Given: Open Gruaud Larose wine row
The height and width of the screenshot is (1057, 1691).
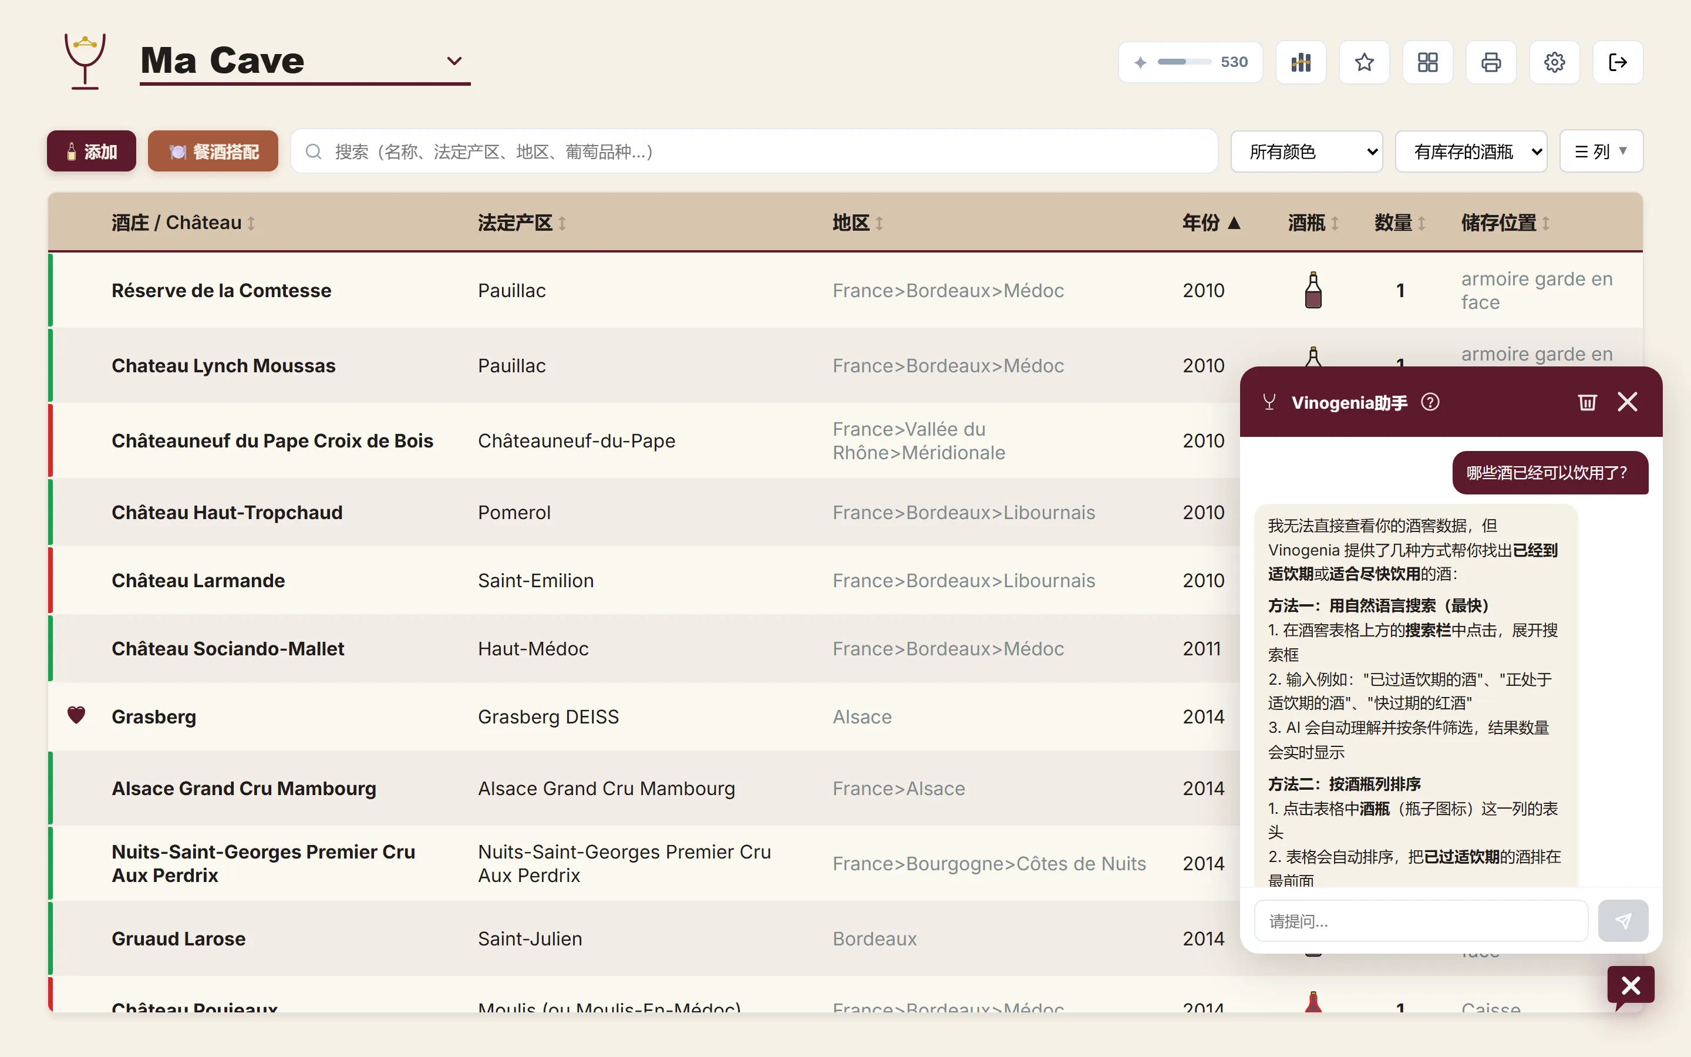Looking at the screenshot, I should pos(179,939).
